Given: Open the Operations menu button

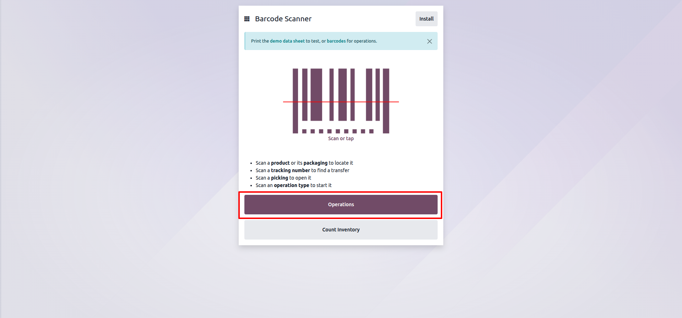Looking at the screenshot, I should click(x=341, y=205).
